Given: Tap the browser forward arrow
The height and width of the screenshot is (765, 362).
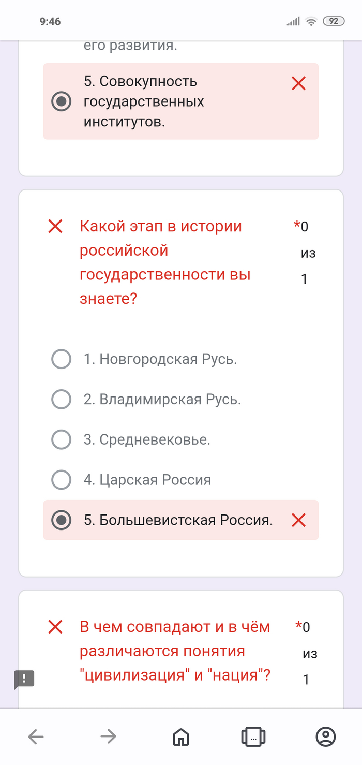Looking at the screenshot, I should 108,736.
